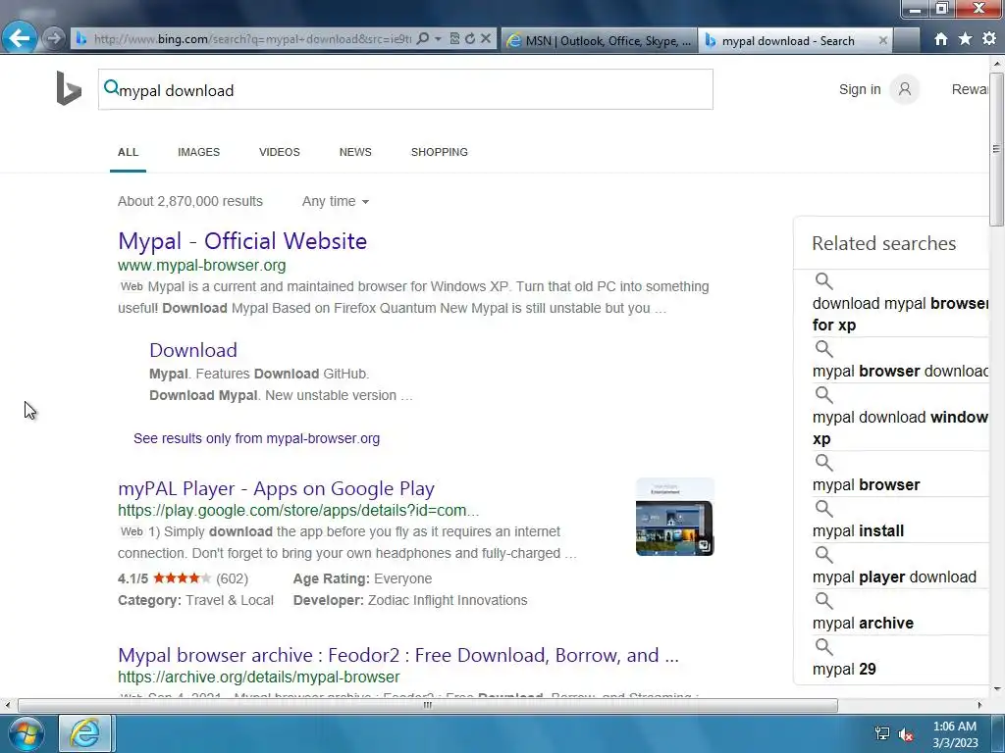The image size is (1005, 753).
Task: Click the magnifier icon in Bing search box
Action: [x=111, y=87]
